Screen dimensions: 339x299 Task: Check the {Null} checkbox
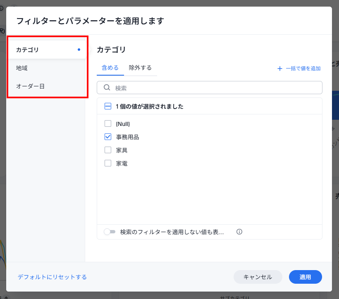point(108,123)
